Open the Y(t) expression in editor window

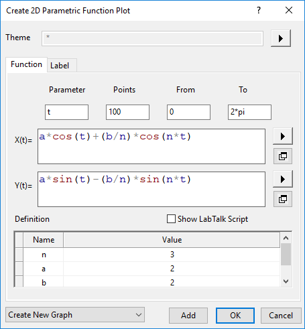pos(283,199)
